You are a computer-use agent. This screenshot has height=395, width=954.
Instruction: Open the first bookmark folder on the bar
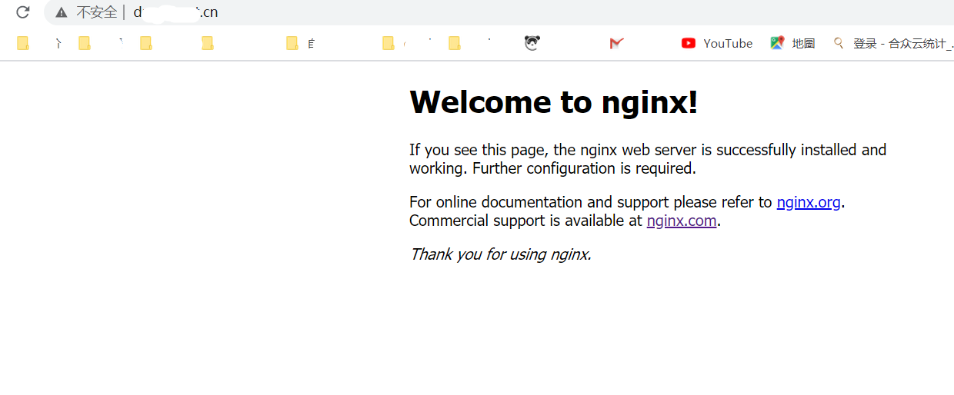click(x=23, y=44)
